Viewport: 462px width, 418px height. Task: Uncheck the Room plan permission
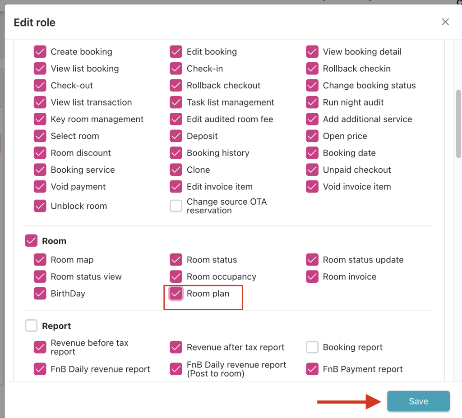(176, 294)
